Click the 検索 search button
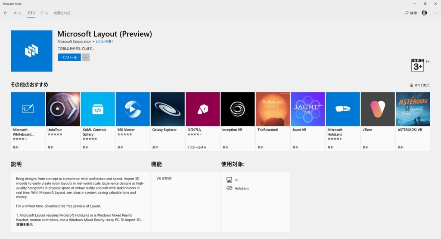441x239 pixels. coord(411,13)
